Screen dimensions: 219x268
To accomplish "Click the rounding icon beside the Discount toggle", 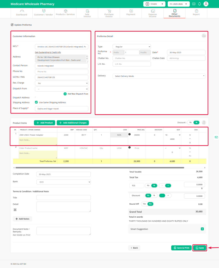I will coord(204,122).
